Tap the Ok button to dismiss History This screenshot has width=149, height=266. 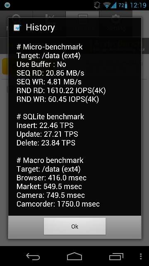tap(74, 226)
